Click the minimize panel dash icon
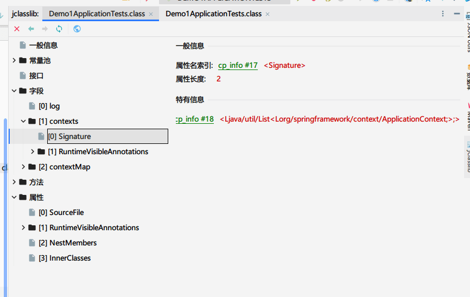470x297 pixels. [457, 14]
